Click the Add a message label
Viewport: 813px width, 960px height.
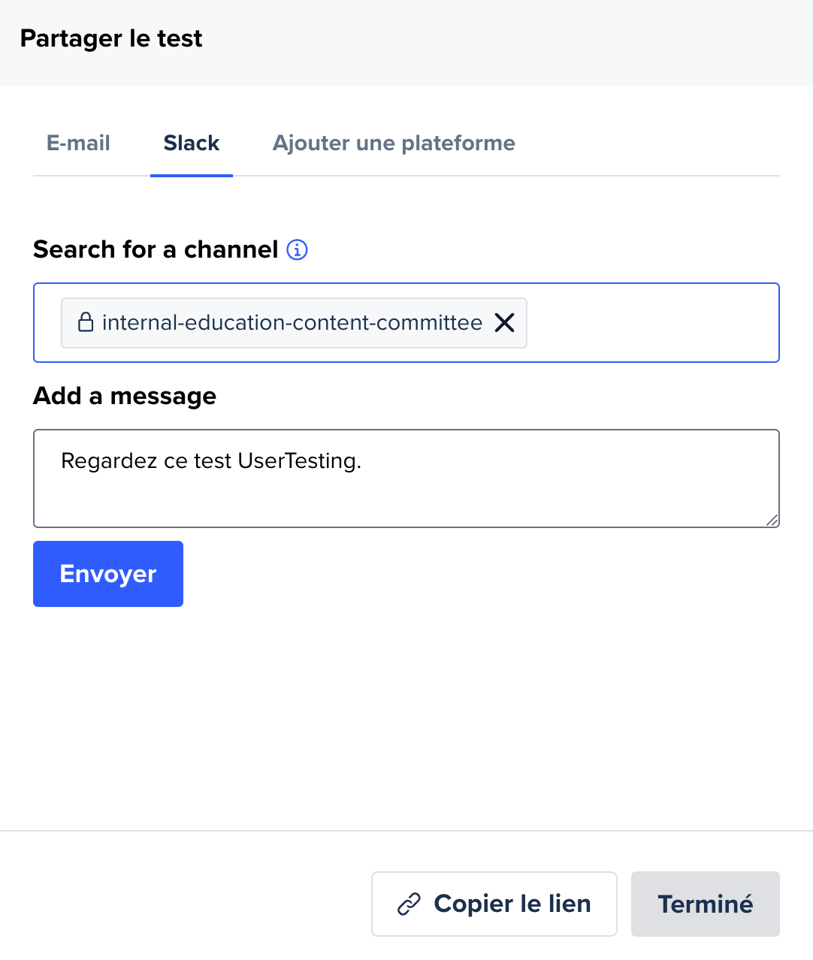pyautogui.click(x=125, y=396)
